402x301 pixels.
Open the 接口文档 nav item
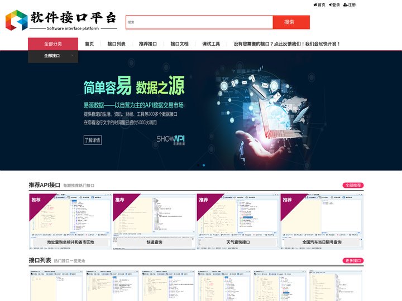[179, 44]
